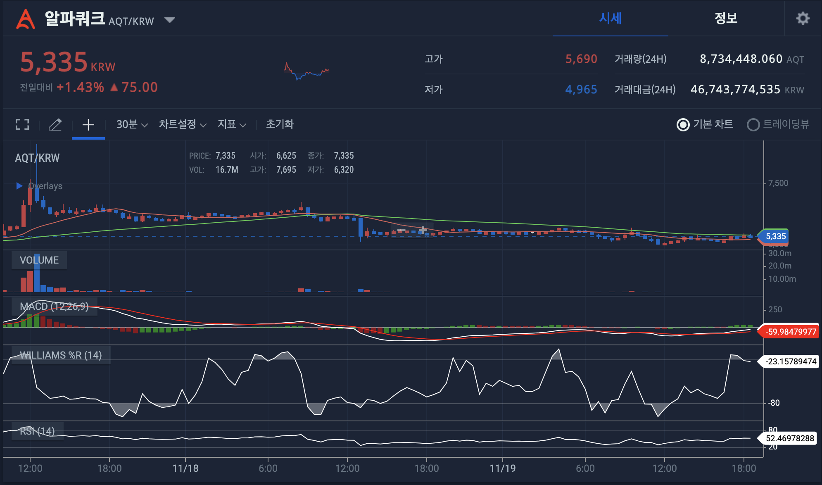Click the 초기화 reset button
This screenshot has height=485, width=822.
coord(280,124)
